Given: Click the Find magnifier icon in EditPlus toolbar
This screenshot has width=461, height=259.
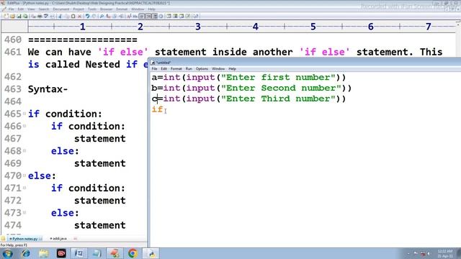Looking at the screenshot, I should [x=102, y=16].
